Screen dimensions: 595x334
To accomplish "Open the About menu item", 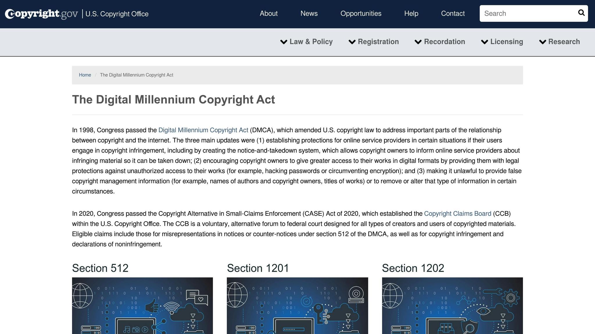I will 268,14.
